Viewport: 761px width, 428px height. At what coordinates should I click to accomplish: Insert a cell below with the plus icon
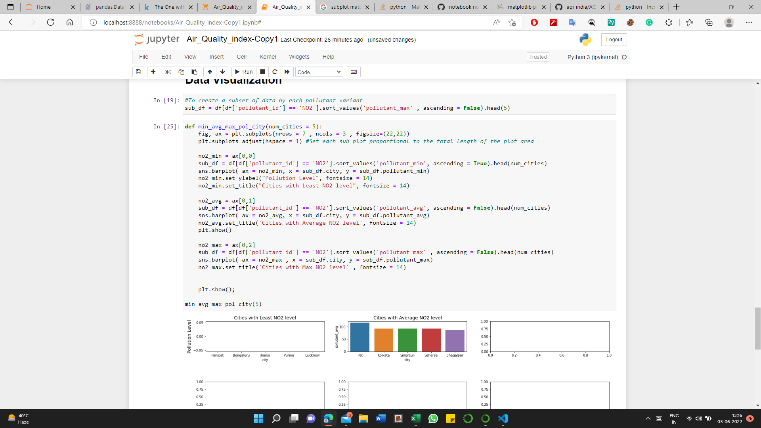click(153, 72)
